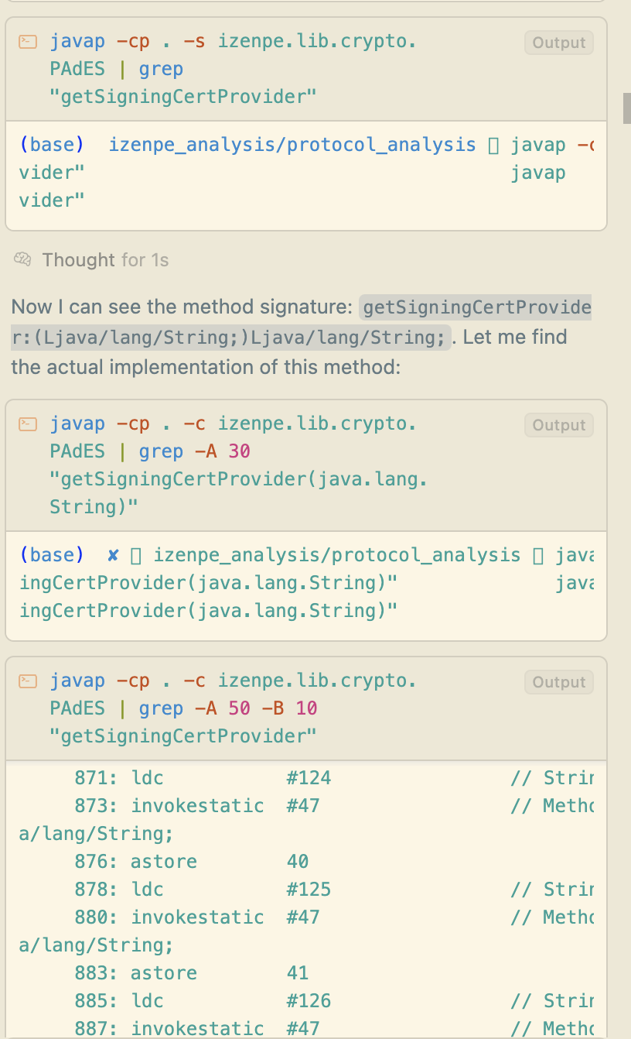Click the scrollbar handle on the right edge
Screen dimensions: 631x1039
[x=626, y=110]
